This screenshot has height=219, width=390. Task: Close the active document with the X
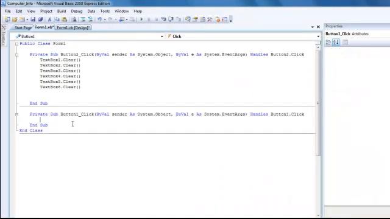click(x=318, y=27)
